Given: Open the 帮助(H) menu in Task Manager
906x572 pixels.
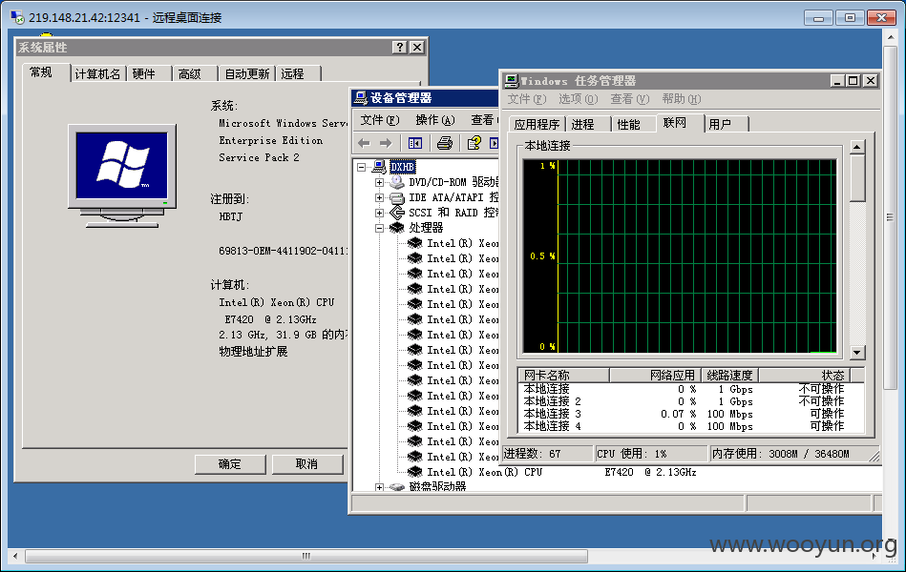Looking at the screenshot, I should 682,99.
